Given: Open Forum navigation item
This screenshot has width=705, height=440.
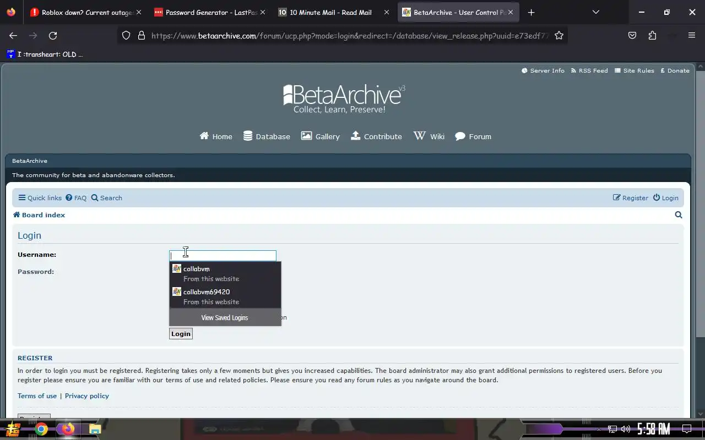Looking at the screenshot, I should point(473,136).
